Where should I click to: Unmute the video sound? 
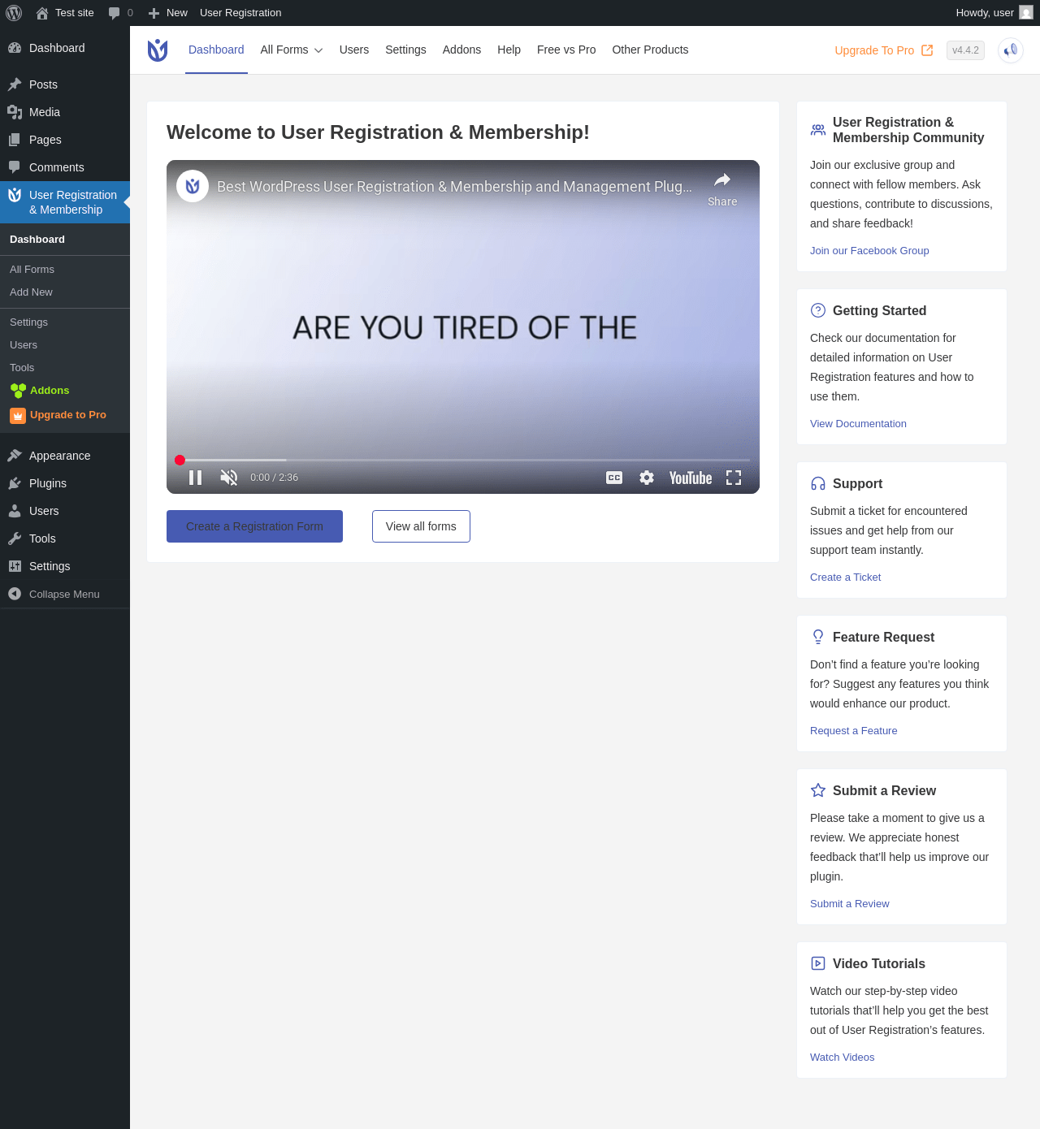[229, 478]
